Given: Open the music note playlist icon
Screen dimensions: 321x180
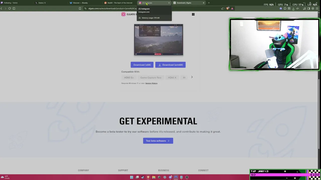Looking at the screenshot, I should point(304,8).
